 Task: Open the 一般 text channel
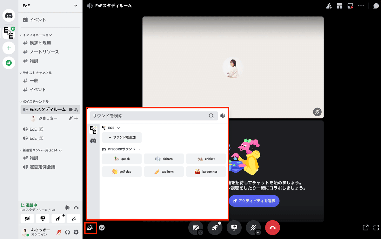tap(50, 81)
